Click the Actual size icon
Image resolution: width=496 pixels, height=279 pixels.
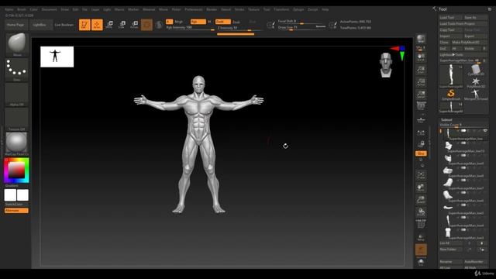421,82
